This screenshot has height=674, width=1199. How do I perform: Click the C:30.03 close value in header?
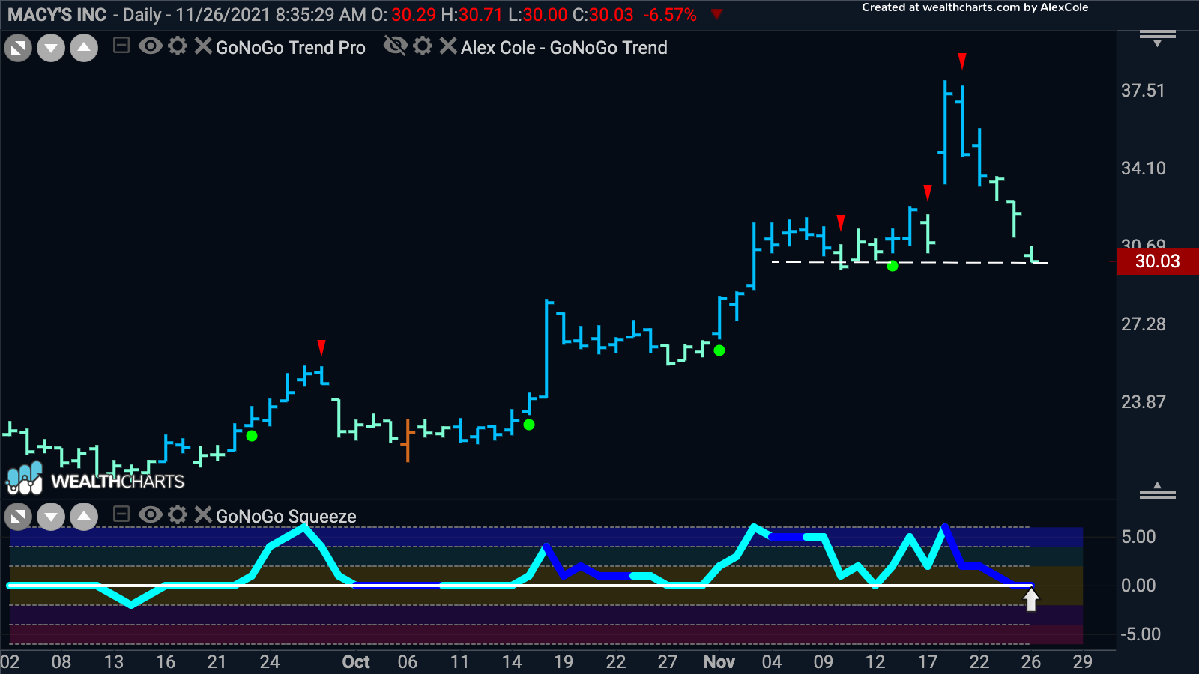603,15
